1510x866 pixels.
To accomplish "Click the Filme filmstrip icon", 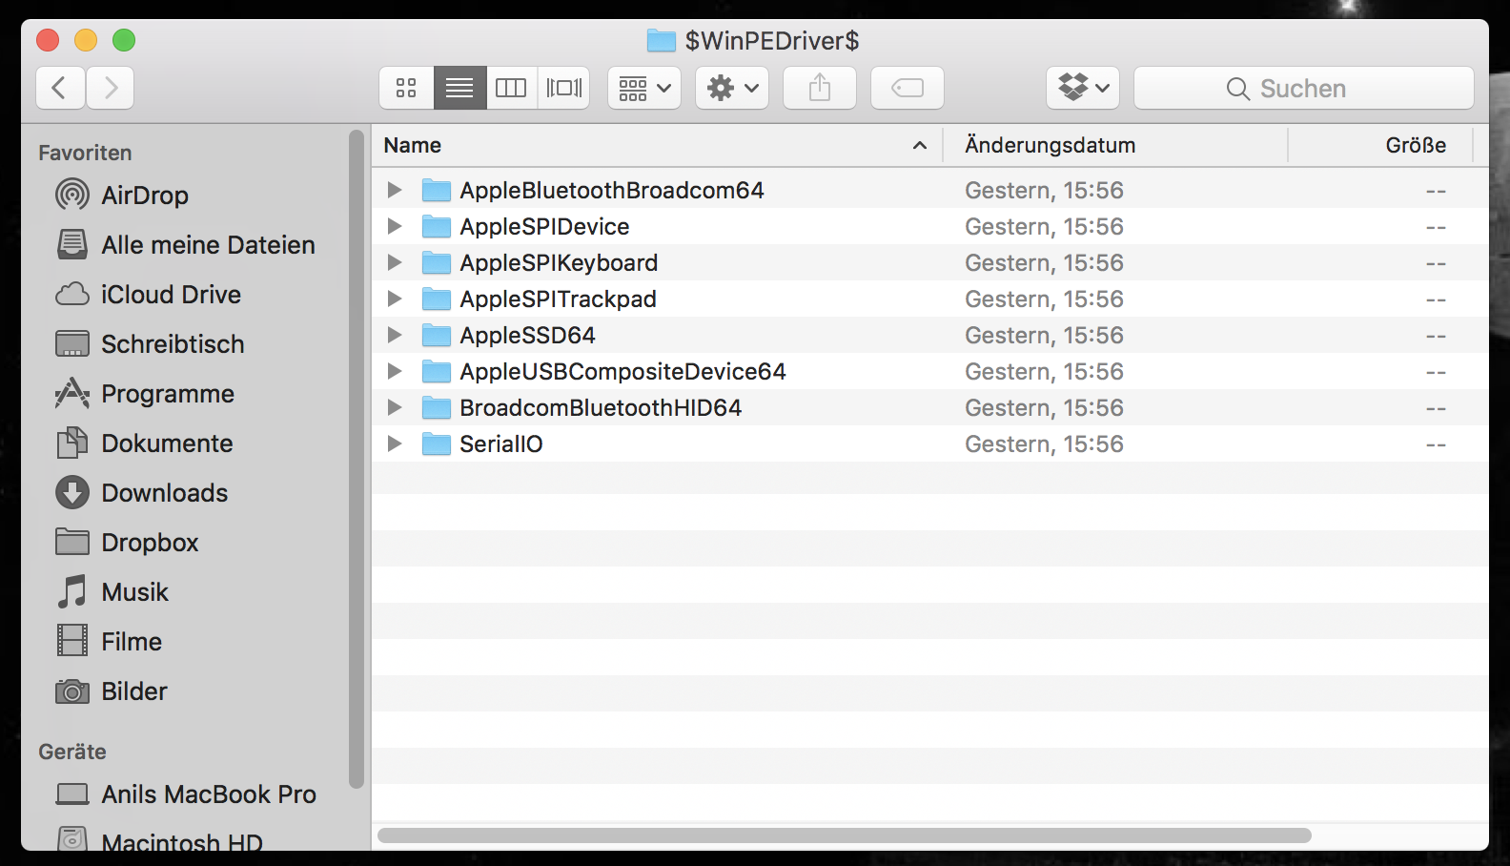I will 72,641.
